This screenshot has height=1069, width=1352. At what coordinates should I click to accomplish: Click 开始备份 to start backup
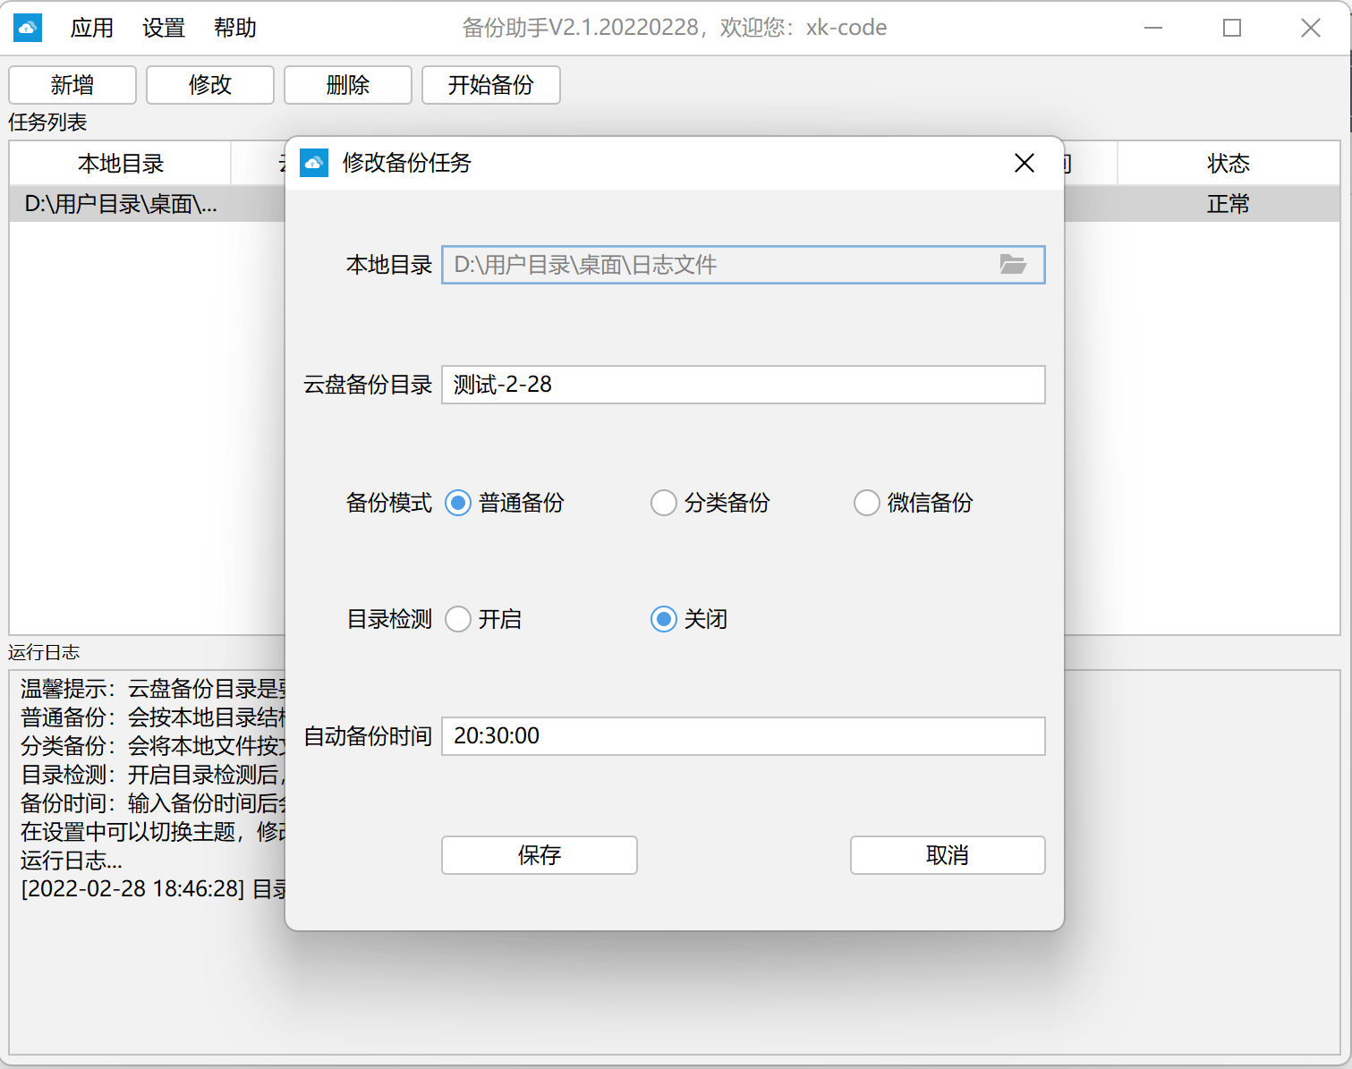click(491, 85)
